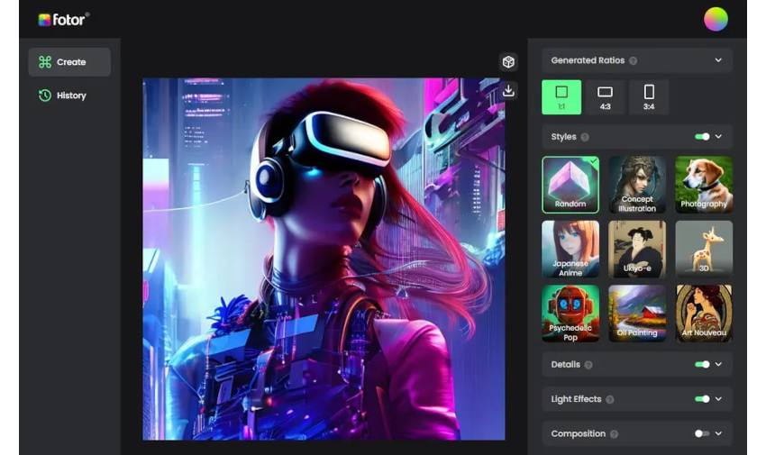Viewport: 766px width, 455px height.
Task: Enable the Composition toggle
Action: tap(702, 433)
